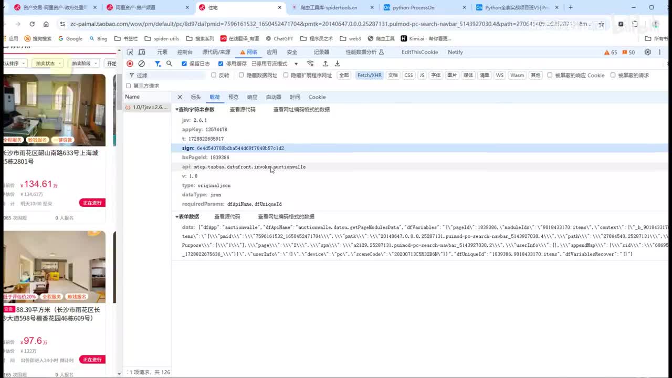This screenshot has height=378, width=672.
Task: Open the throttling mode dropdown
Action: click(x=275, y=64)
